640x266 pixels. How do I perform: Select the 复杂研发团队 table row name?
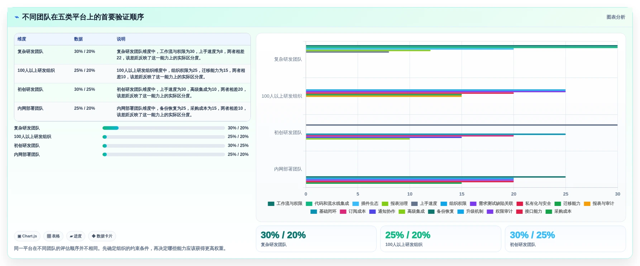pos(30,51)
